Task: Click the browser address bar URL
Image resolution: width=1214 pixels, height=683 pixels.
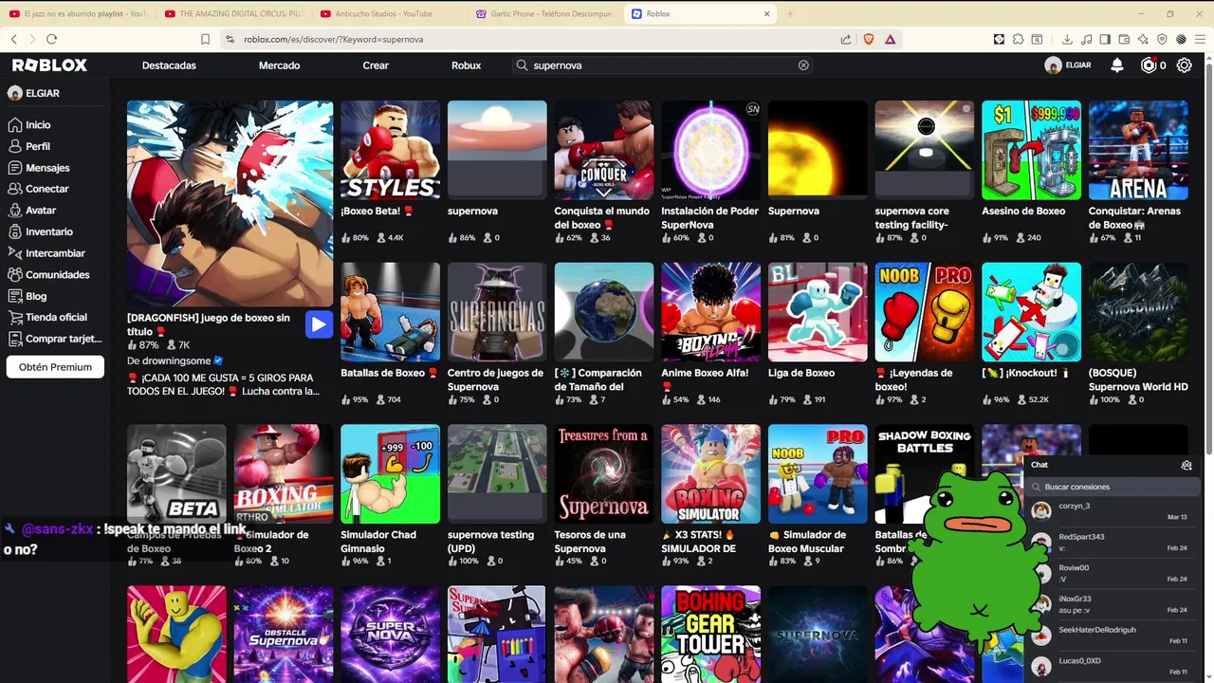Action: pyautogui.click(x=333, y=39)
